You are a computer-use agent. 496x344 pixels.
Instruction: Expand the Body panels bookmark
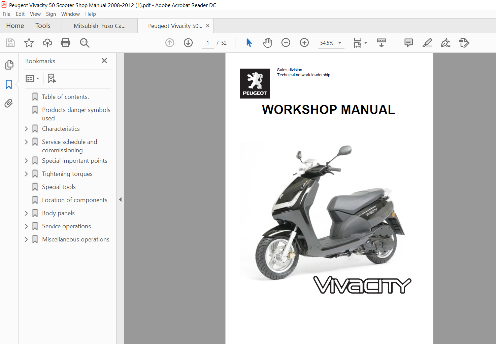coord(26,213)
